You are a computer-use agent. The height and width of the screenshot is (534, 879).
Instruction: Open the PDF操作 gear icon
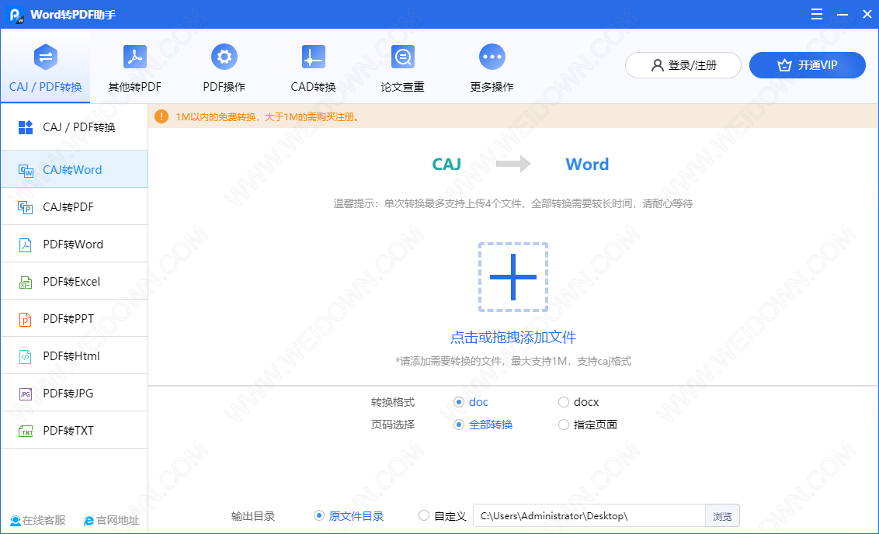224,57
